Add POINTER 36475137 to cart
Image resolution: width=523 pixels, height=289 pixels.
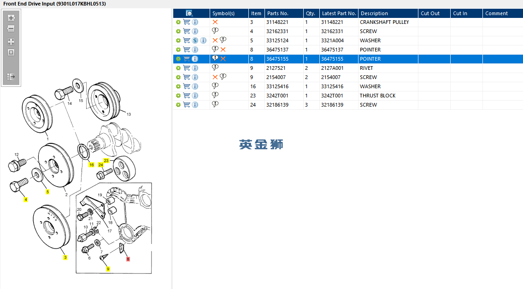(187, 50)
